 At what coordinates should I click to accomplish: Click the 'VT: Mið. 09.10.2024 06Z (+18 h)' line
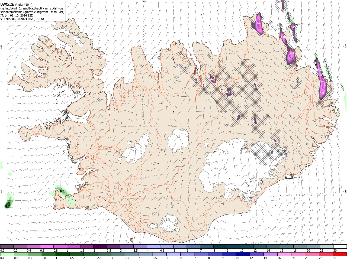(22, 19)
